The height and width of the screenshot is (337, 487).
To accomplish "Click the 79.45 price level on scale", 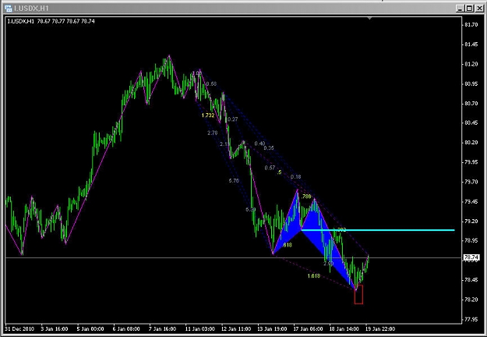I will pos(471,201).
